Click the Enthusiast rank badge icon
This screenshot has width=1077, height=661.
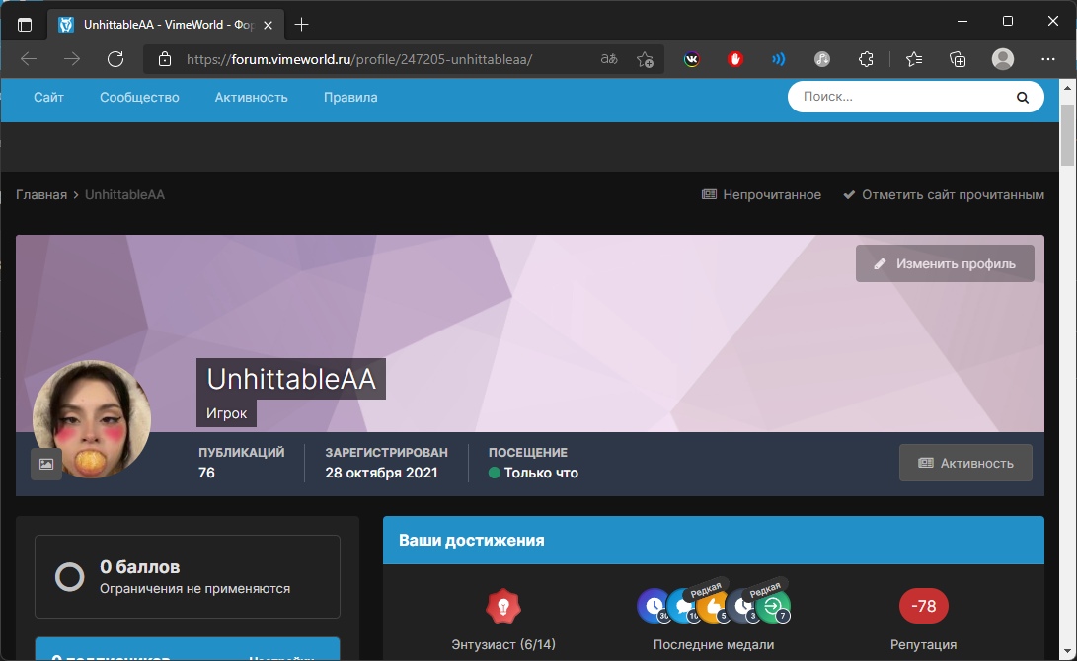[503, 606]
